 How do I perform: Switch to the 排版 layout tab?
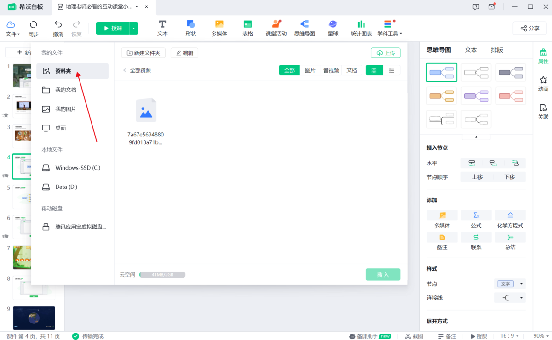[x=497, y=50]
